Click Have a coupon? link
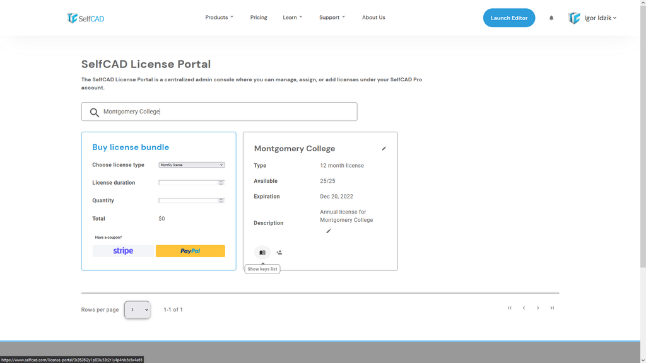The height and width of the screenshot is (363, 646). 109,238
